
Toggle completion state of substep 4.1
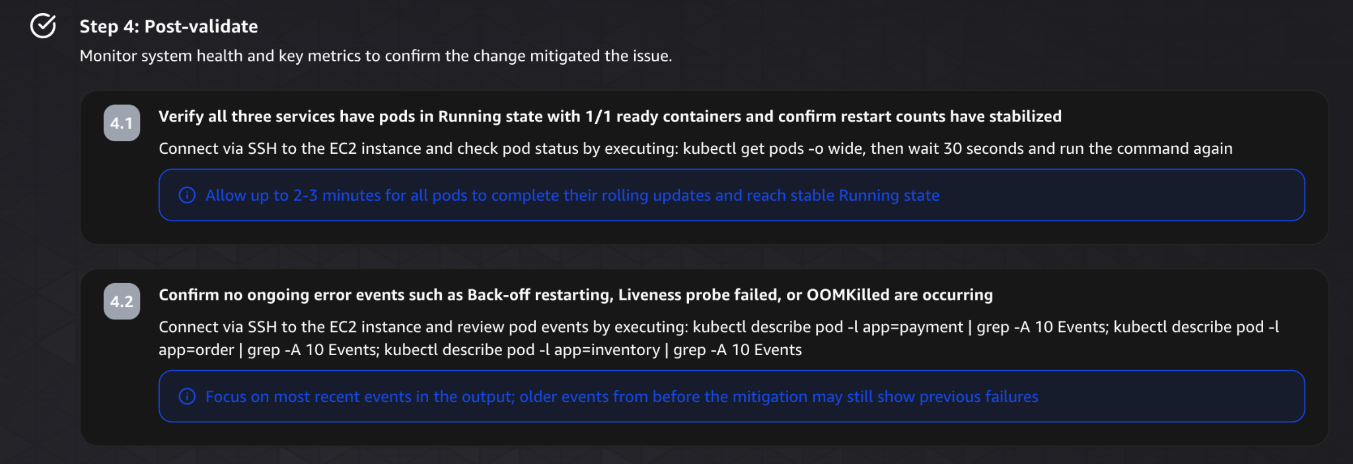point(121,122)
